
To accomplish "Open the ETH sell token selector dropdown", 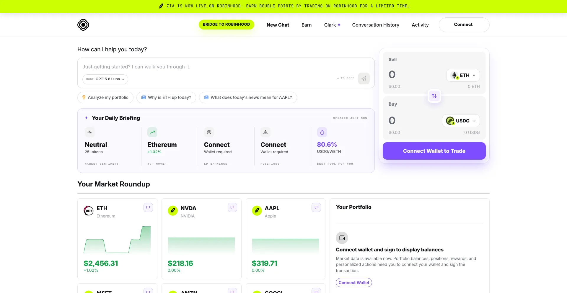I will pyautogui.click(x=463, y=75).
